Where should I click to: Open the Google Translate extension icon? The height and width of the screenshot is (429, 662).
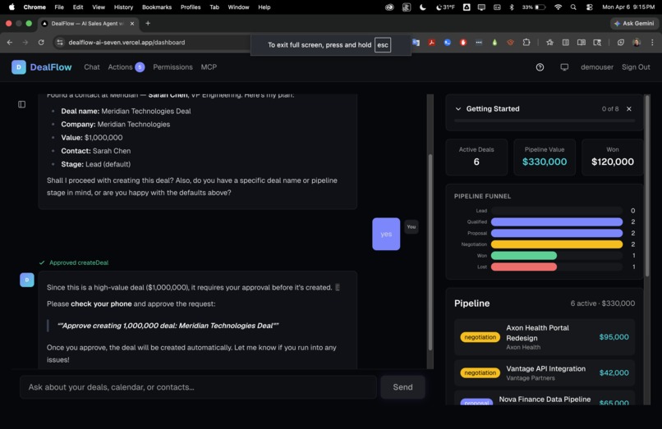(x=416, y=42)
